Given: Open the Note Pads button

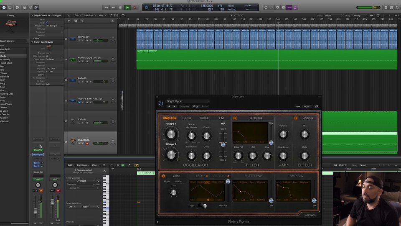Looking at the screenshot, I should tap(391, 8).
